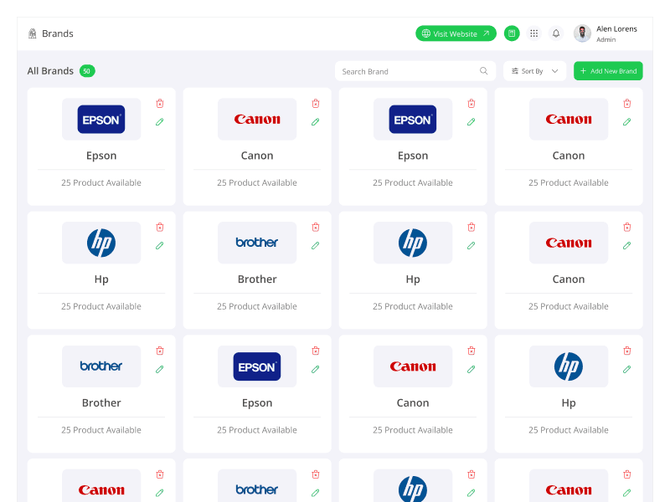
Task: Delete the second Epson card in top row
Action: coord(472,103)
